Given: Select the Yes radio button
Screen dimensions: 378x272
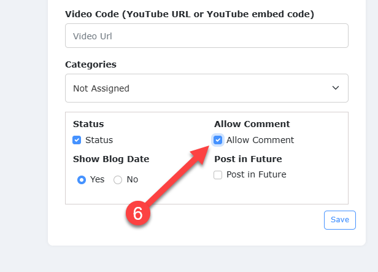Looking at the screenshot, I should pos(81,180).
